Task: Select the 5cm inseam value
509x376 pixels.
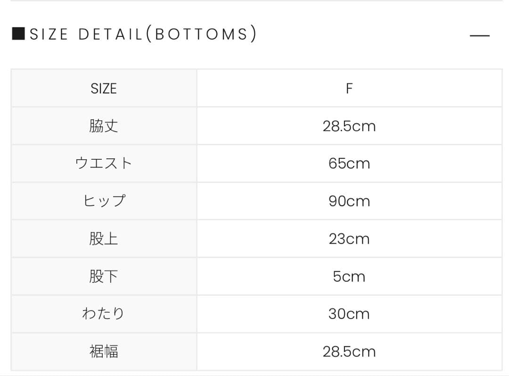Action: [x=349, y=277]
